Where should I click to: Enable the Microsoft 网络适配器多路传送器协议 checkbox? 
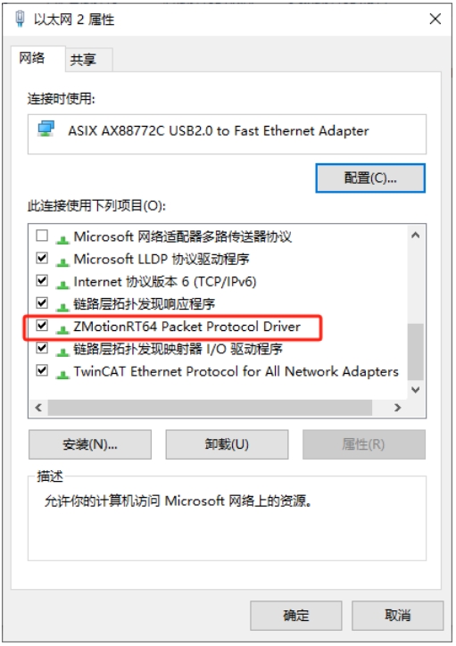tap(42, 236)
